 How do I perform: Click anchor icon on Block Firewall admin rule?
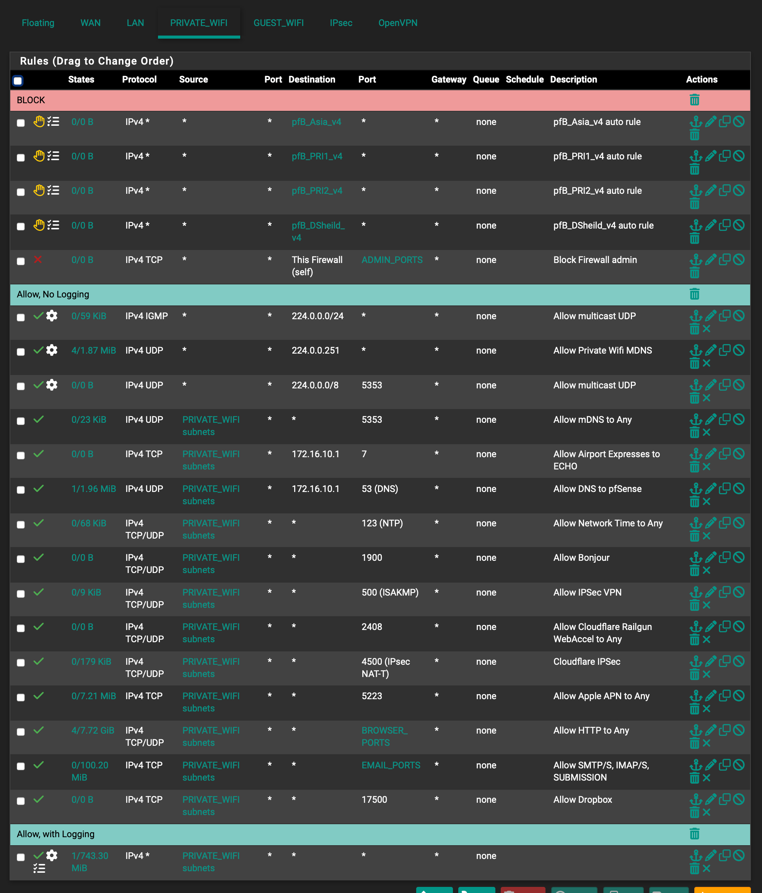coord(695,260)
